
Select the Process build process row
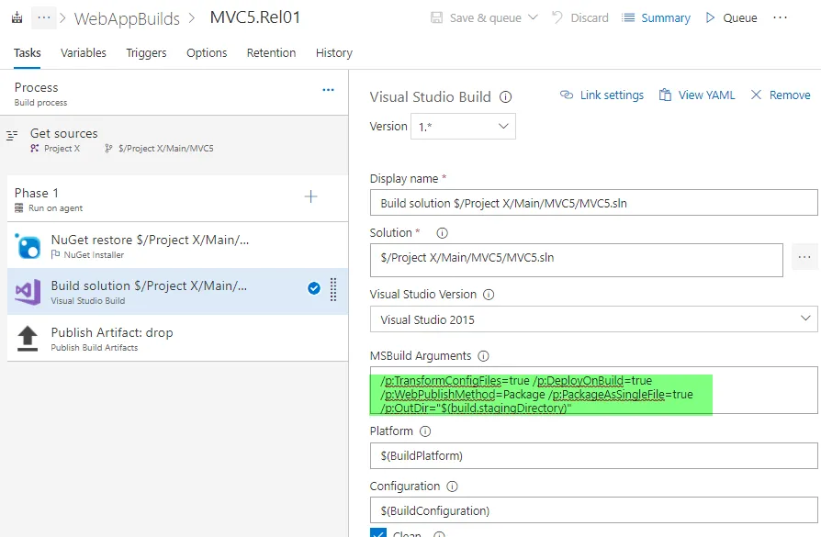tap(174, 93)
